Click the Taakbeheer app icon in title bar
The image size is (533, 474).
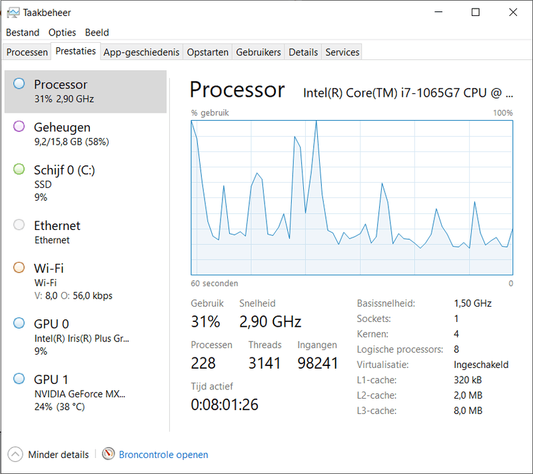coord(13,13)
